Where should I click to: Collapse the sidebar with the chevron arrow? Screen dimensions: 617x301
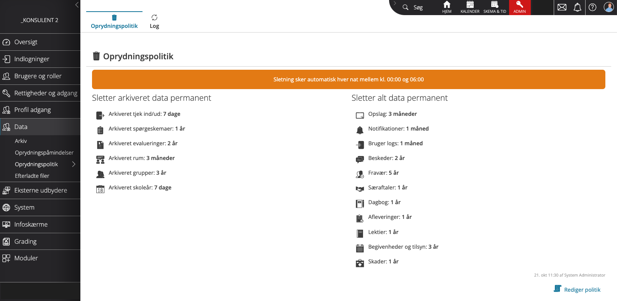pyautogui.click(x=76, y=5)
